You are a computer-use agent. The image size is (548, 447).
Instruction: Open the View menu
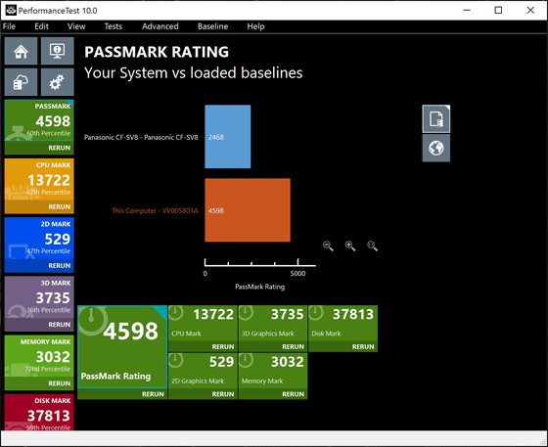click(x=76, y=26)
